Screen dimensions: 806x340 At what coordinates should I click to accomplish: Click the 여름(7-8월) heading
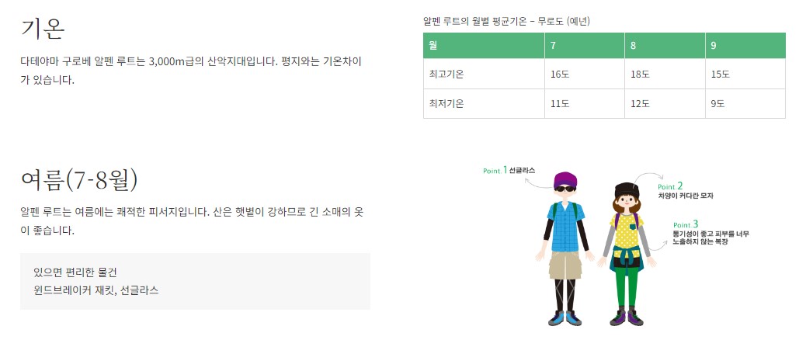79,179
